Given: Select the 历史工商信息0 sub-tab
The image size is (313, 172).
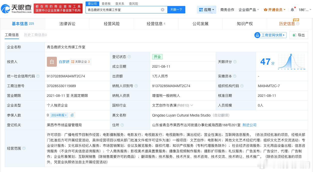Looking at the screenshot, I should point(35,35).
